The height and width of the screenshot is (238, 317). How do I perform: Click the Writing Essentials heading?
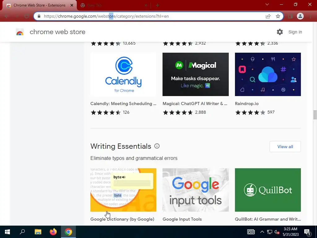pyautogui.click(x=121, y=146)
